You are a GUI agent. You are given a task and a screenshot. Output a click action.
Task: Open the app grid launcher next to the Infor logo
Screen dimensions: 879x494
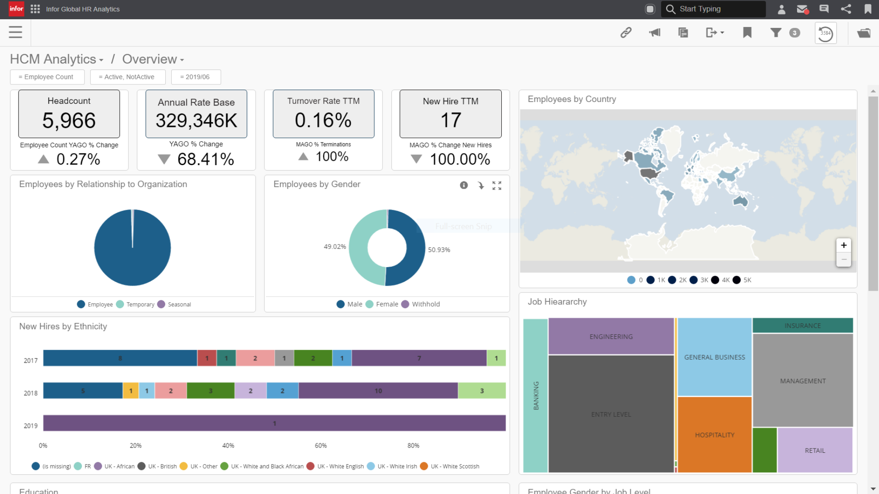(x=35, y=9)
